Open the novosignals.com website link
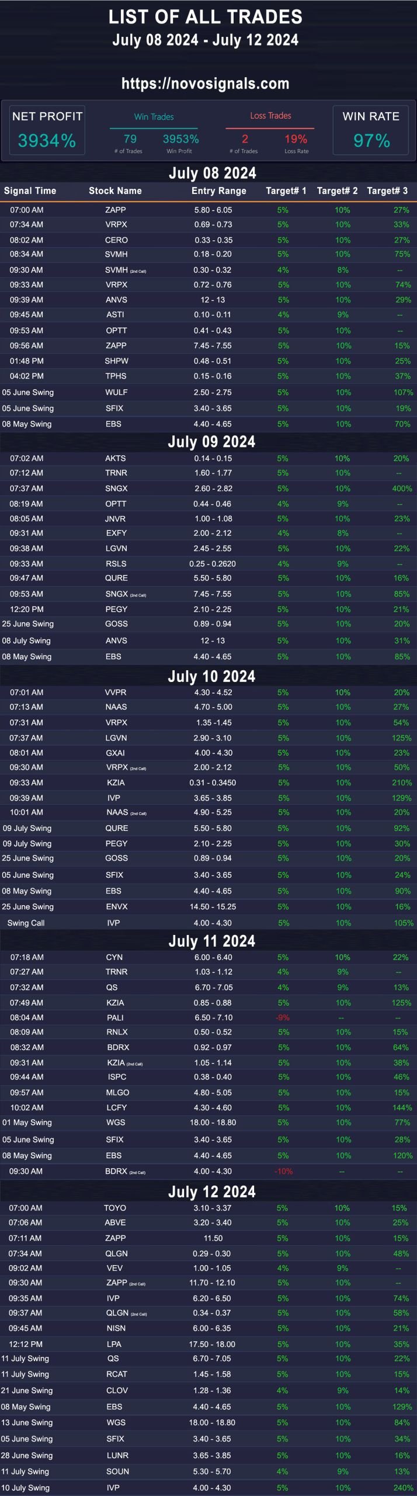The width and height of the screenshot is (417, 1496). coord(206,84)
